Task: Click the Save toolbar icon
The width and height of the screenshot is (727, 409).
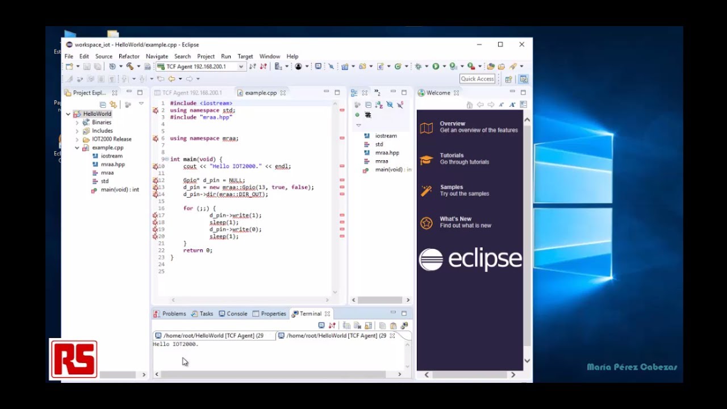Action: (87, 66)
